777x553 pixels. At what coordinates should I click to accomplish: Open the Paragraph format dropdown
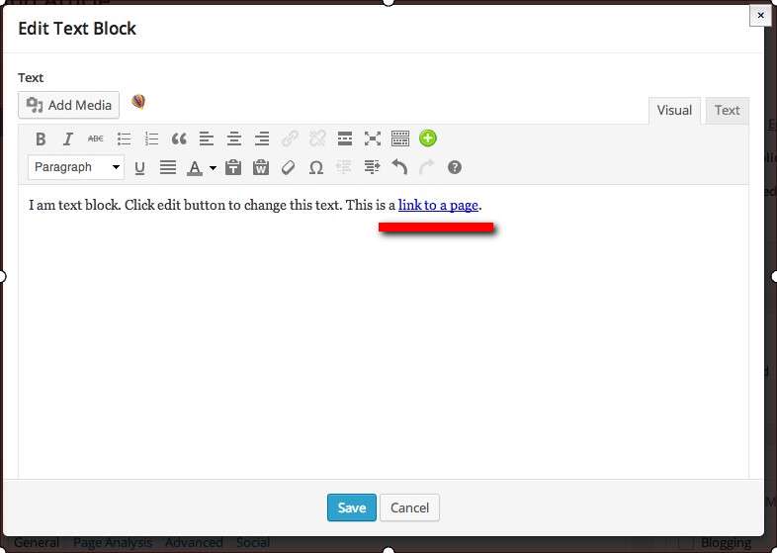pos(76,167)
